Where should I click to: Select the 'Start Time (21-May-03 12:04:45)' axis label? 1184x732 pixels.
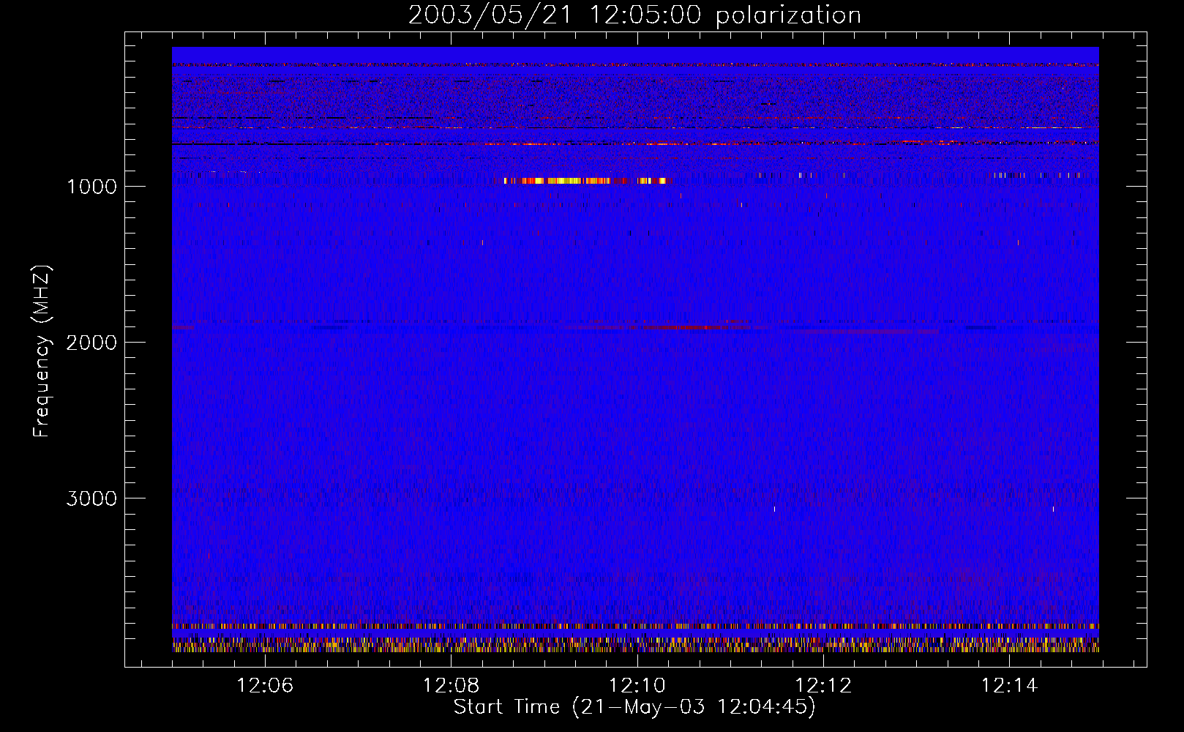click(634, 707)
